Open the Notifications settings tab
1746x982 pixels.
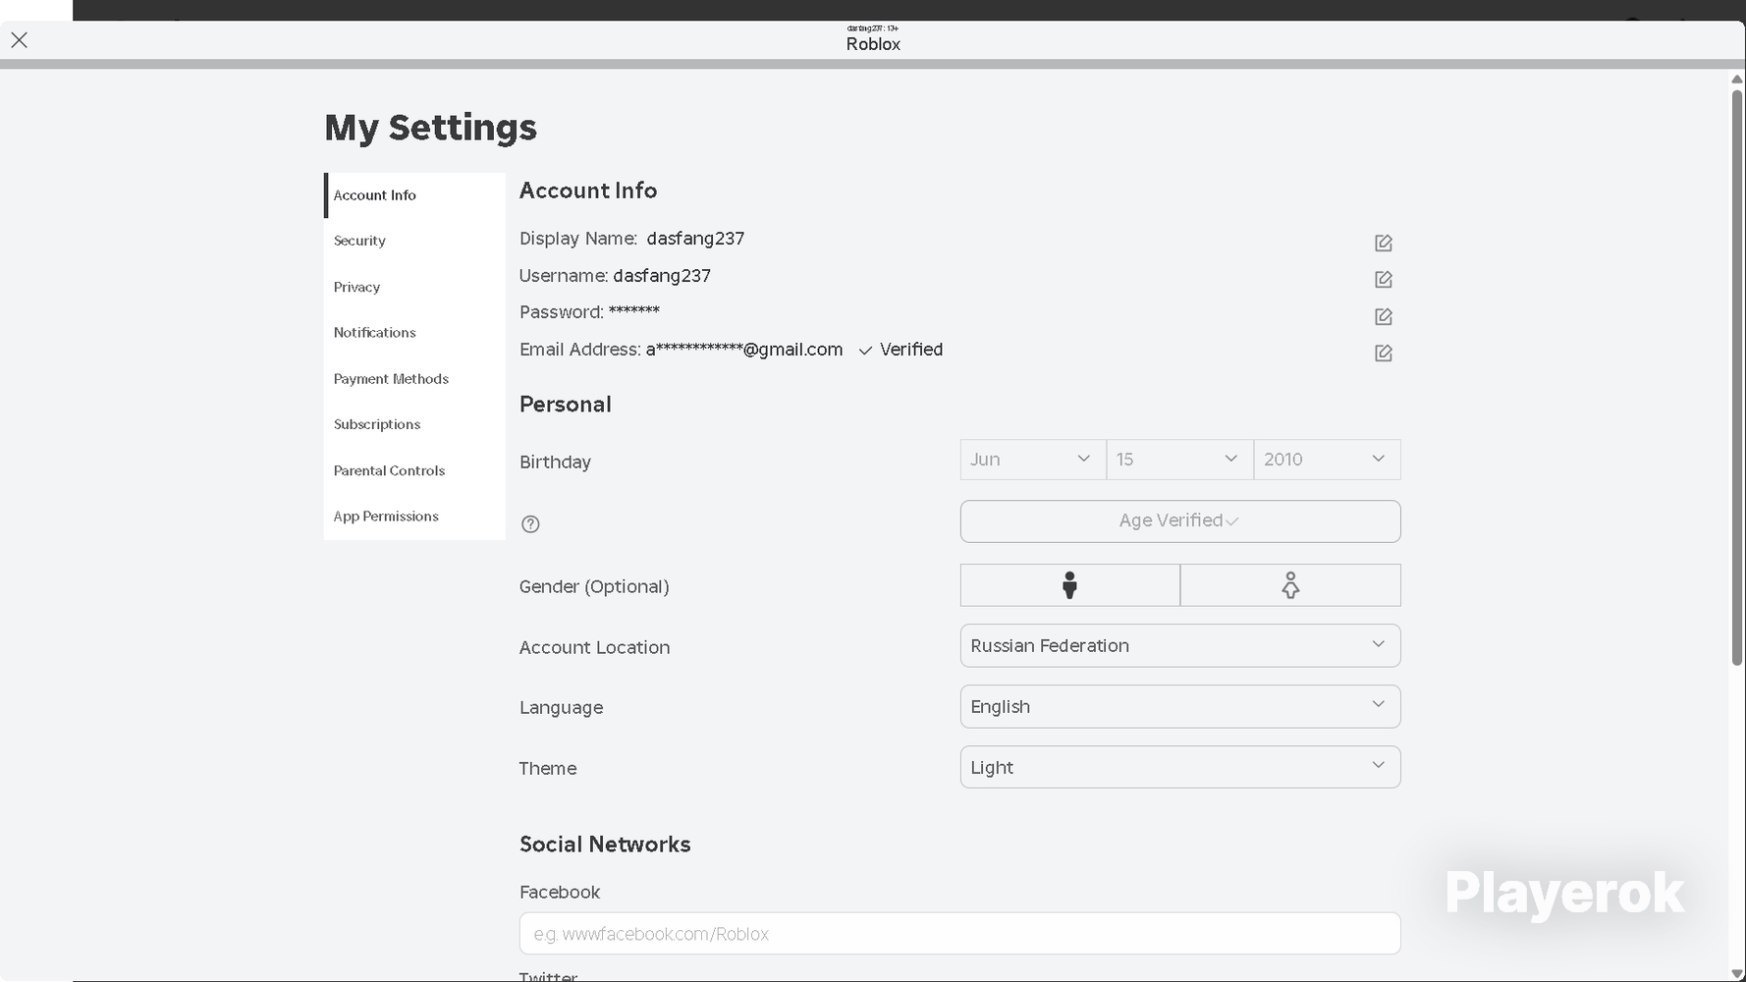[x=414, y=333]
